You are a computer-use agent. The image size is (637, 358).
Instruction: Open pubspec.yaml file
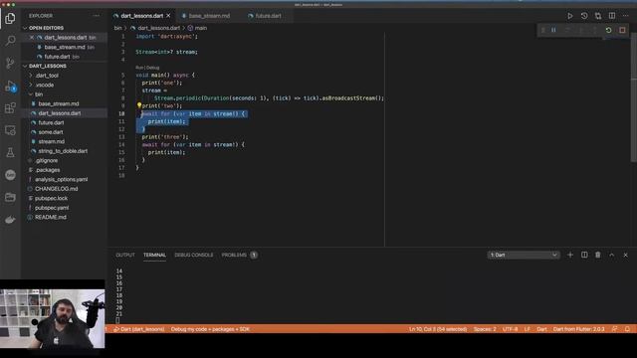click(x=52, y=208)
